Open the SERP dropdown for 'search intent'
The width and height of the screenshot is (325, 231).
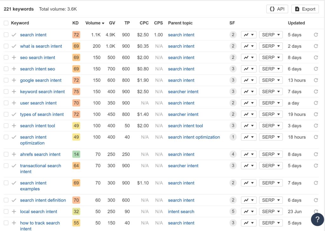(270, 35)
